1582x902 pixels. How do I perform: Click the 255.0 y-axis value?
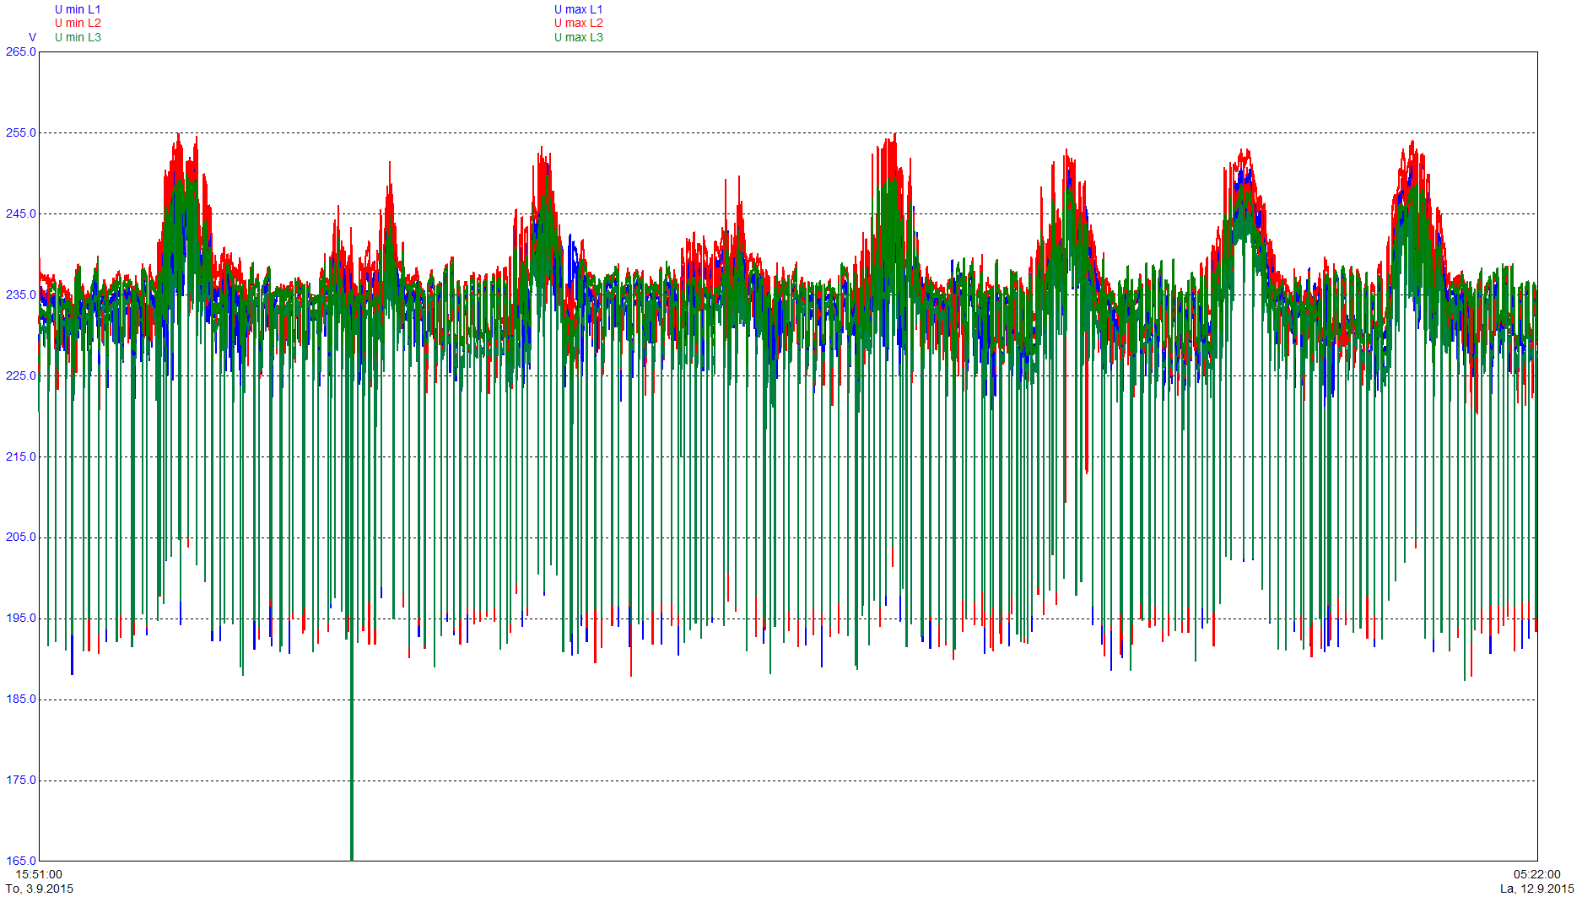(x=21, y=132)
